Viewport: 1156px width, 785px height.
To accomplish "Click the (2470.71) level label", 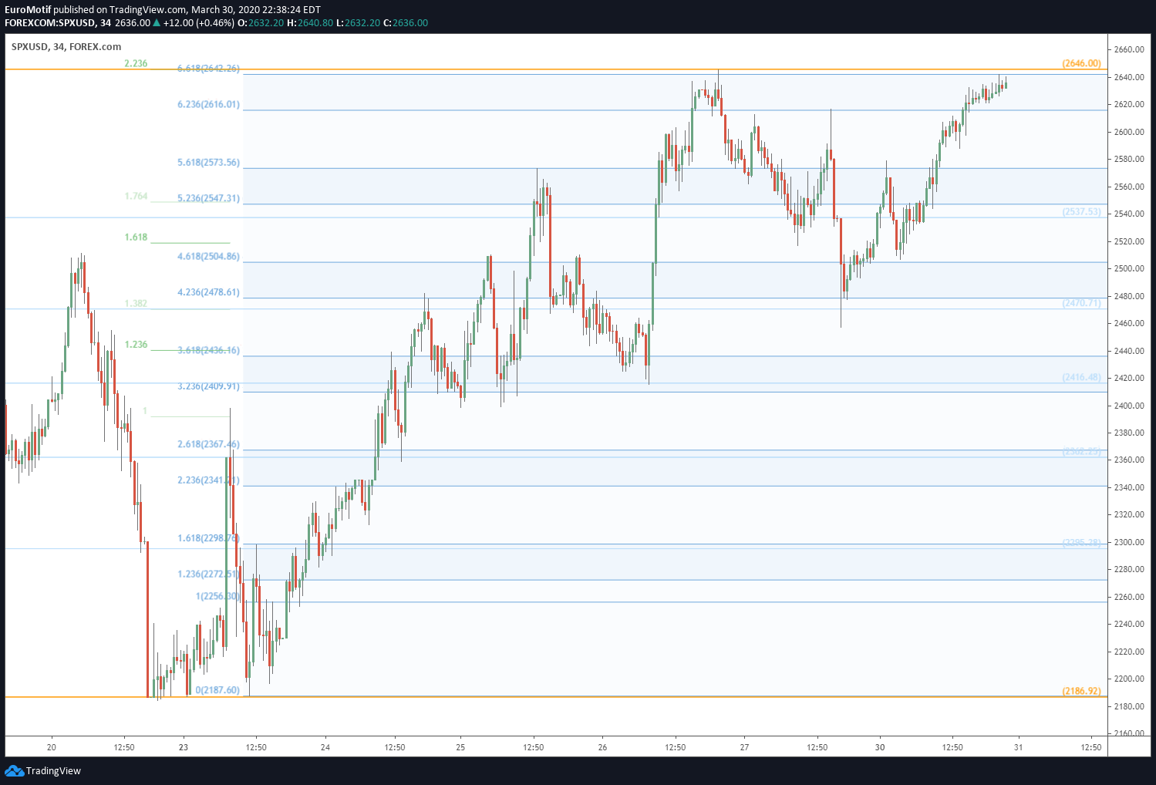I will [x=1081, y=303].
